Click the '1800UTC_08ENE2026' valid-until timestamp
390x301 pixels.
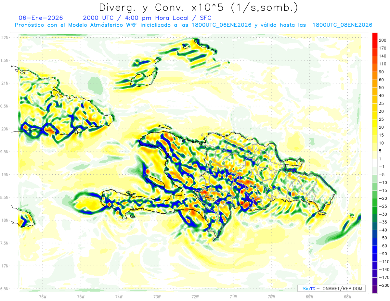(x=342, y=25)
